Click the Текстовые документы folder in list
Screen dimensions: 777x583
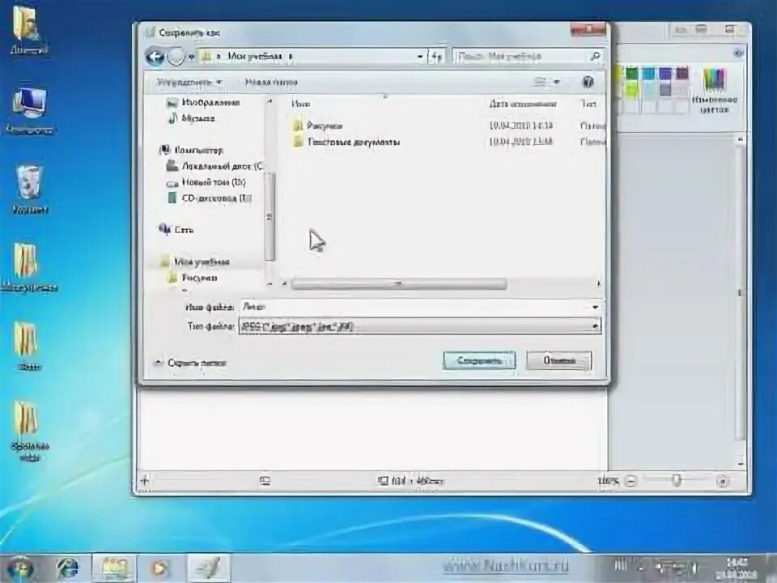click(346, 142)
